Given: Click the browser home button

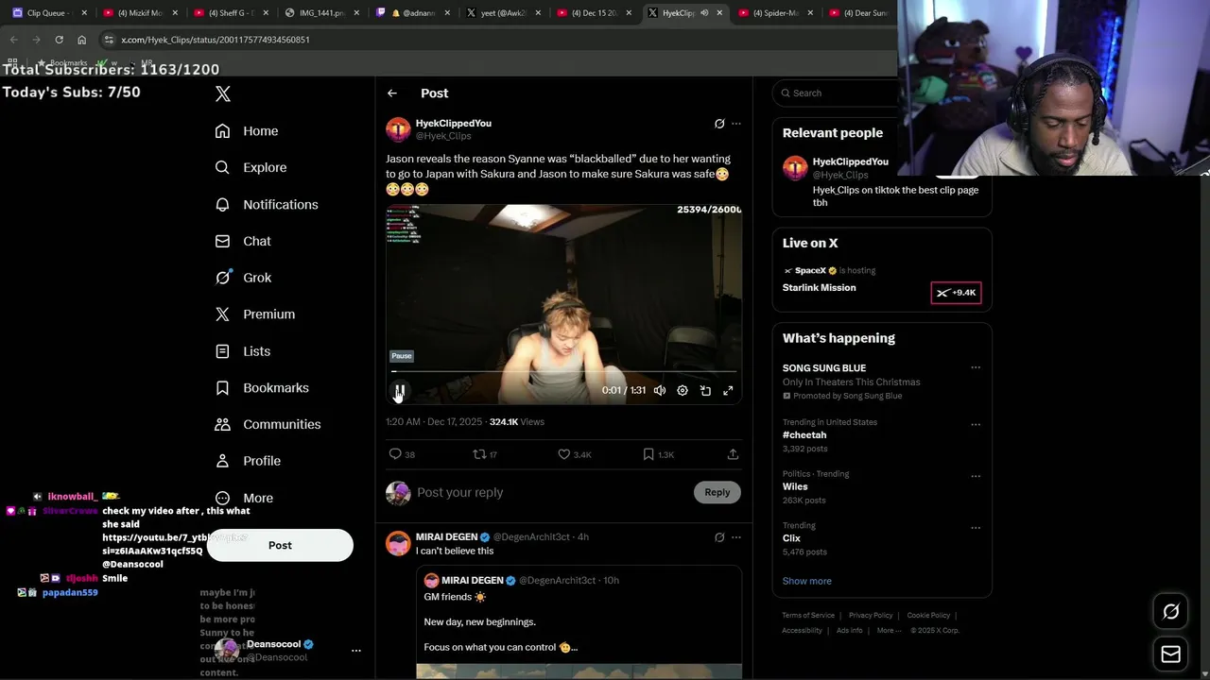Looking at the screenshot, I should pos(81,40).
